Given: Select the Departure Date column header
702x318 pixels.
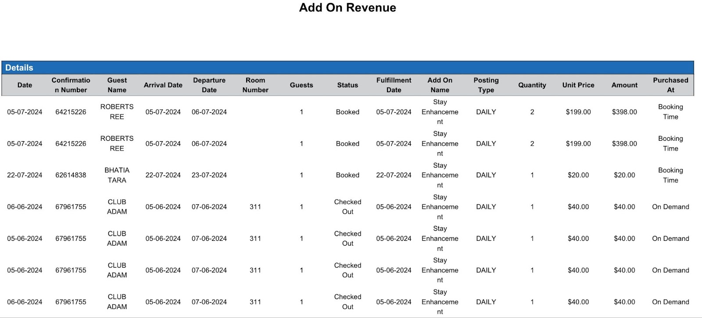Looking at the screenshot, I should coord(209,85).
